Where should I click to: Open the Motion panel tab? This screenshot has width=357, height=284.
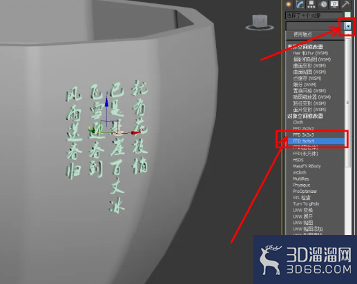point(324,4)
